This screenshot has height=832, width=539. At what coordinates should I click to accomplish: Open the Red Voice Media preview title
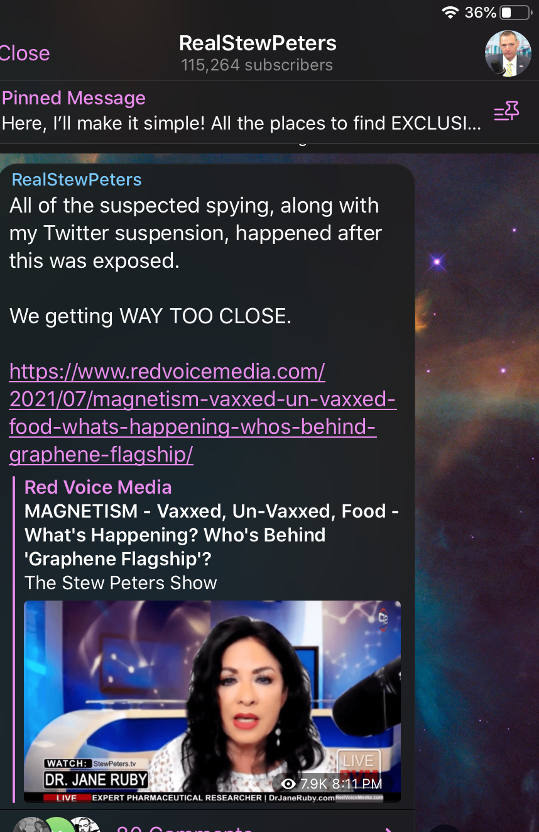pos(98,487)
